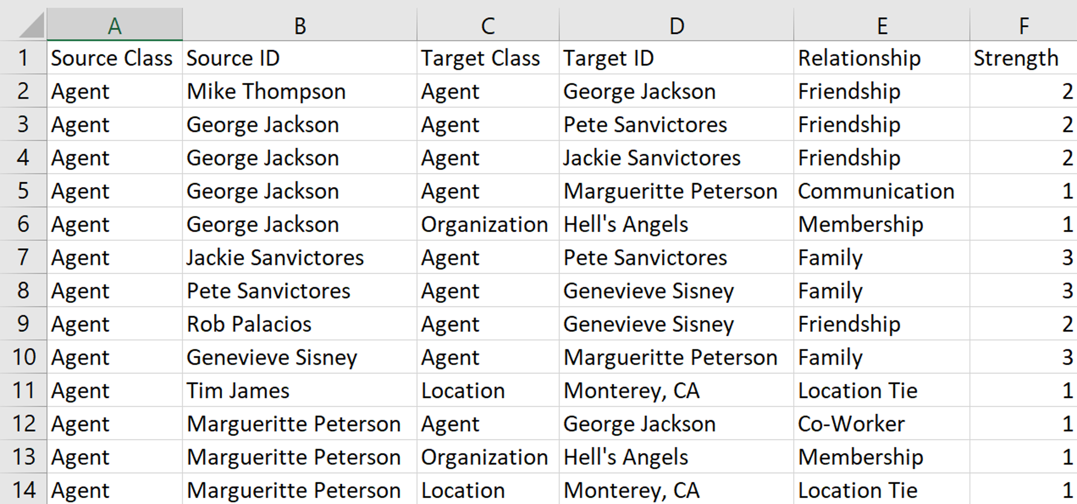Click the Source Class header cell
1077x504 pixels.
(x=112, y=58)
